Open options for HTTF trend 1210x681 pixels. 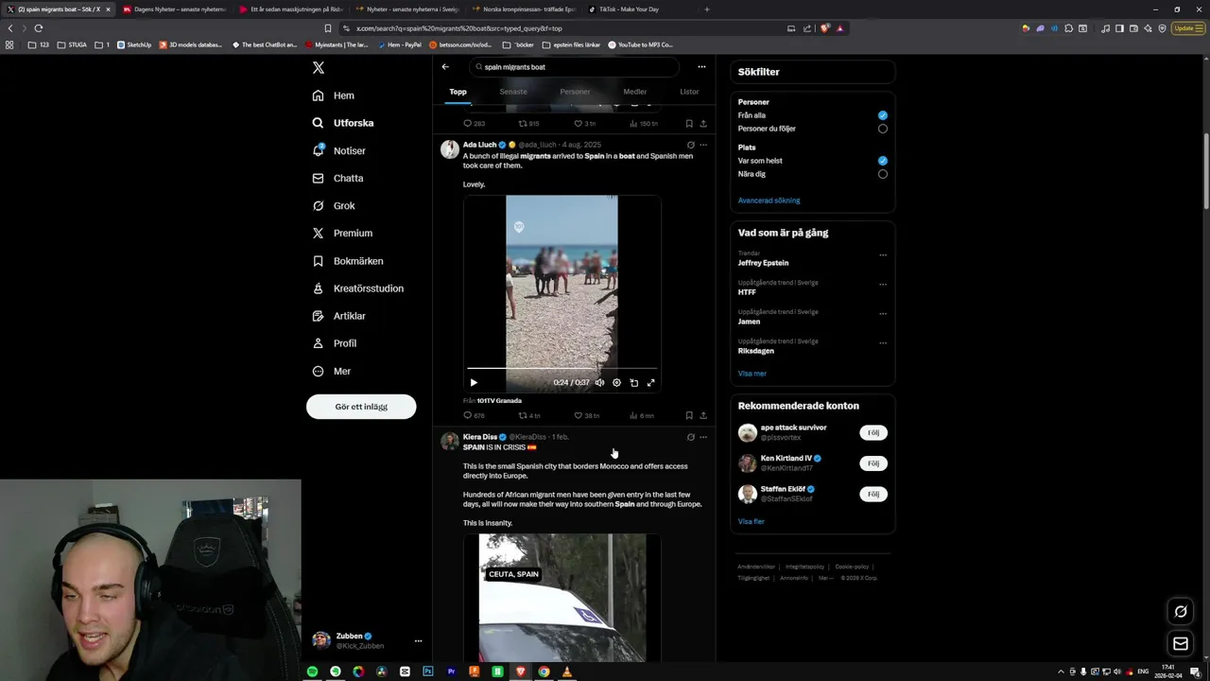click(883, 284)
